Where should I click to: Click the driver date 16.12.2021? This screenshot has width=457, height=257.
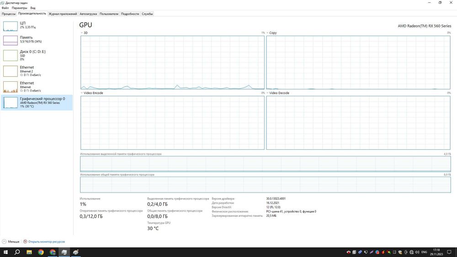coord(272,203)
